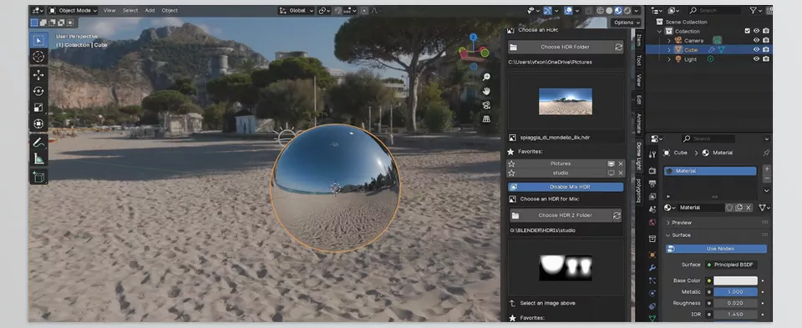This screenshot has width=802, height=328.
Task: Switch to Solid viewport shading
Action: tap(609, 11)
